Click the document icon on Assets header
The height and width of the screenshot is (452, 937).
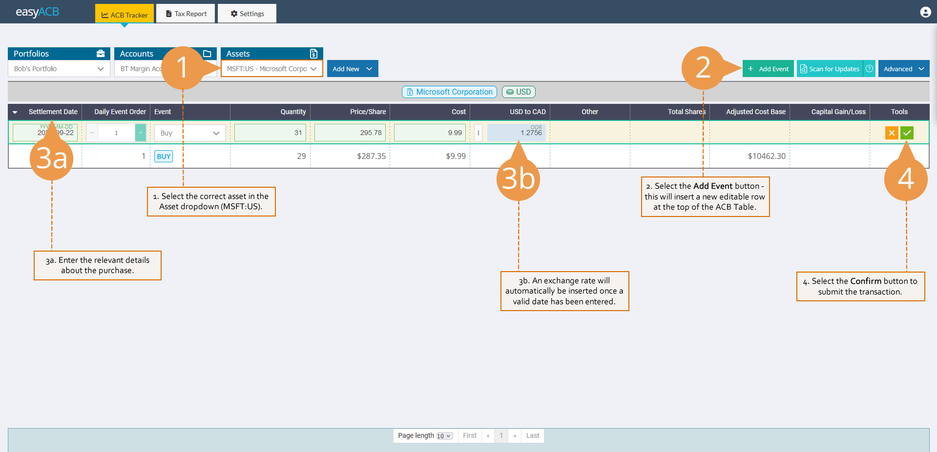[x=313, y=53]
